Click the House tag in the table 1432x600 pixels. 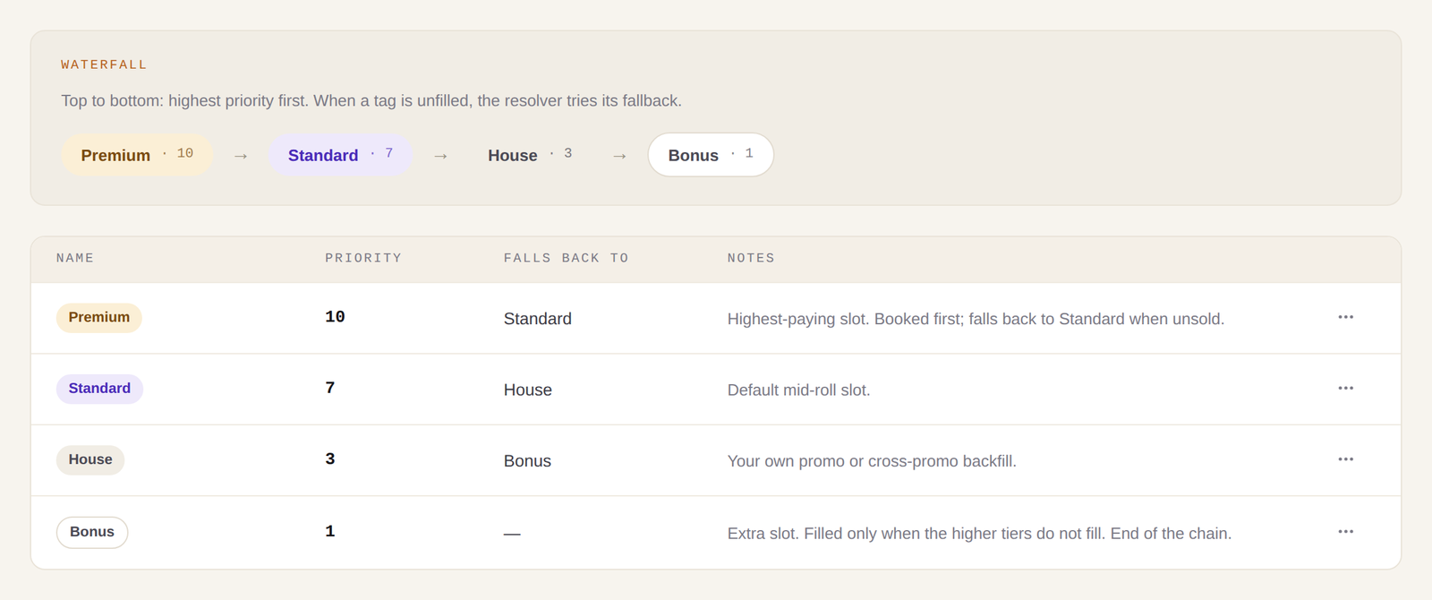click(90, 459)
